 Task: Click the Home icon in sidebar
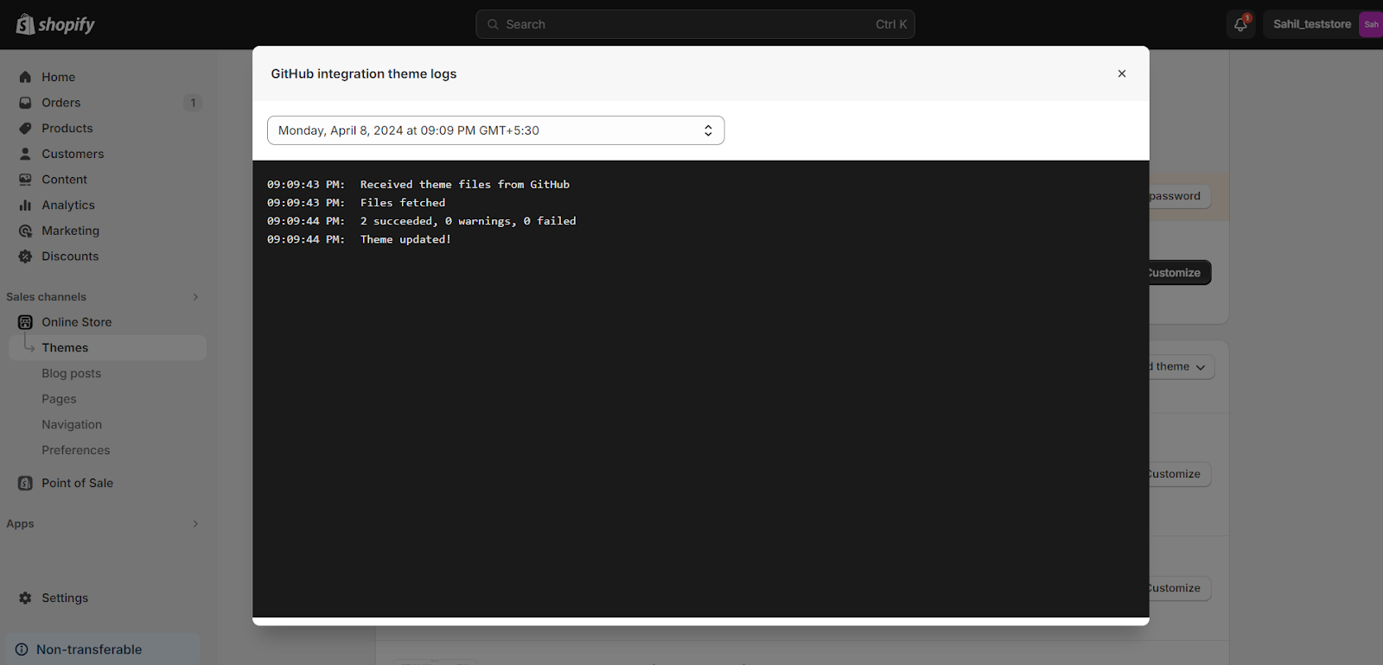[x=25, y=77]
